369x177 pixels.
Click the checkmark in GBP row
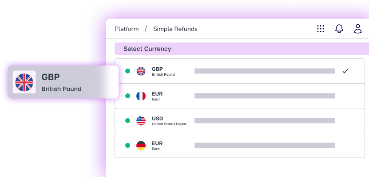(x=345, y=71)
